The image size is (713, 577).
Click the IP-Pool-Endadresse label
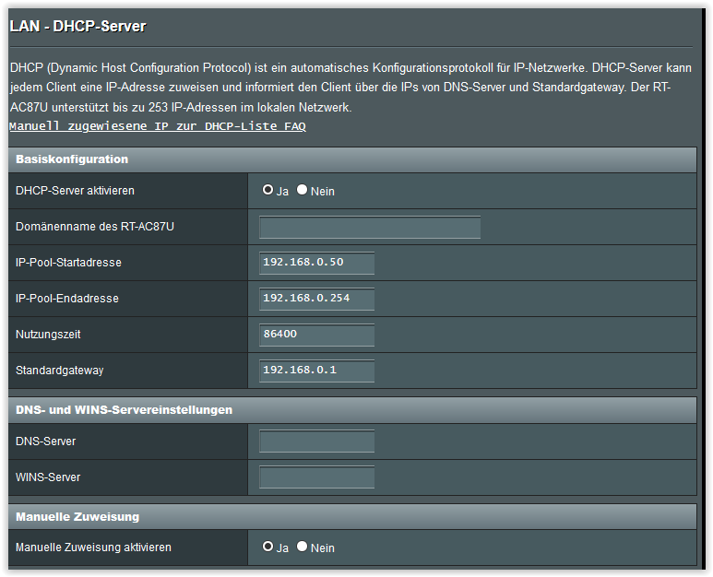point(66,298)
